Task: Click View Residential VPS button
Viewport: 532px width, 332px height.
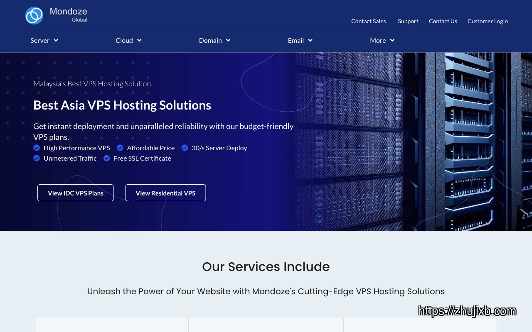Action: pyautogui.click(x=165, y=193)
